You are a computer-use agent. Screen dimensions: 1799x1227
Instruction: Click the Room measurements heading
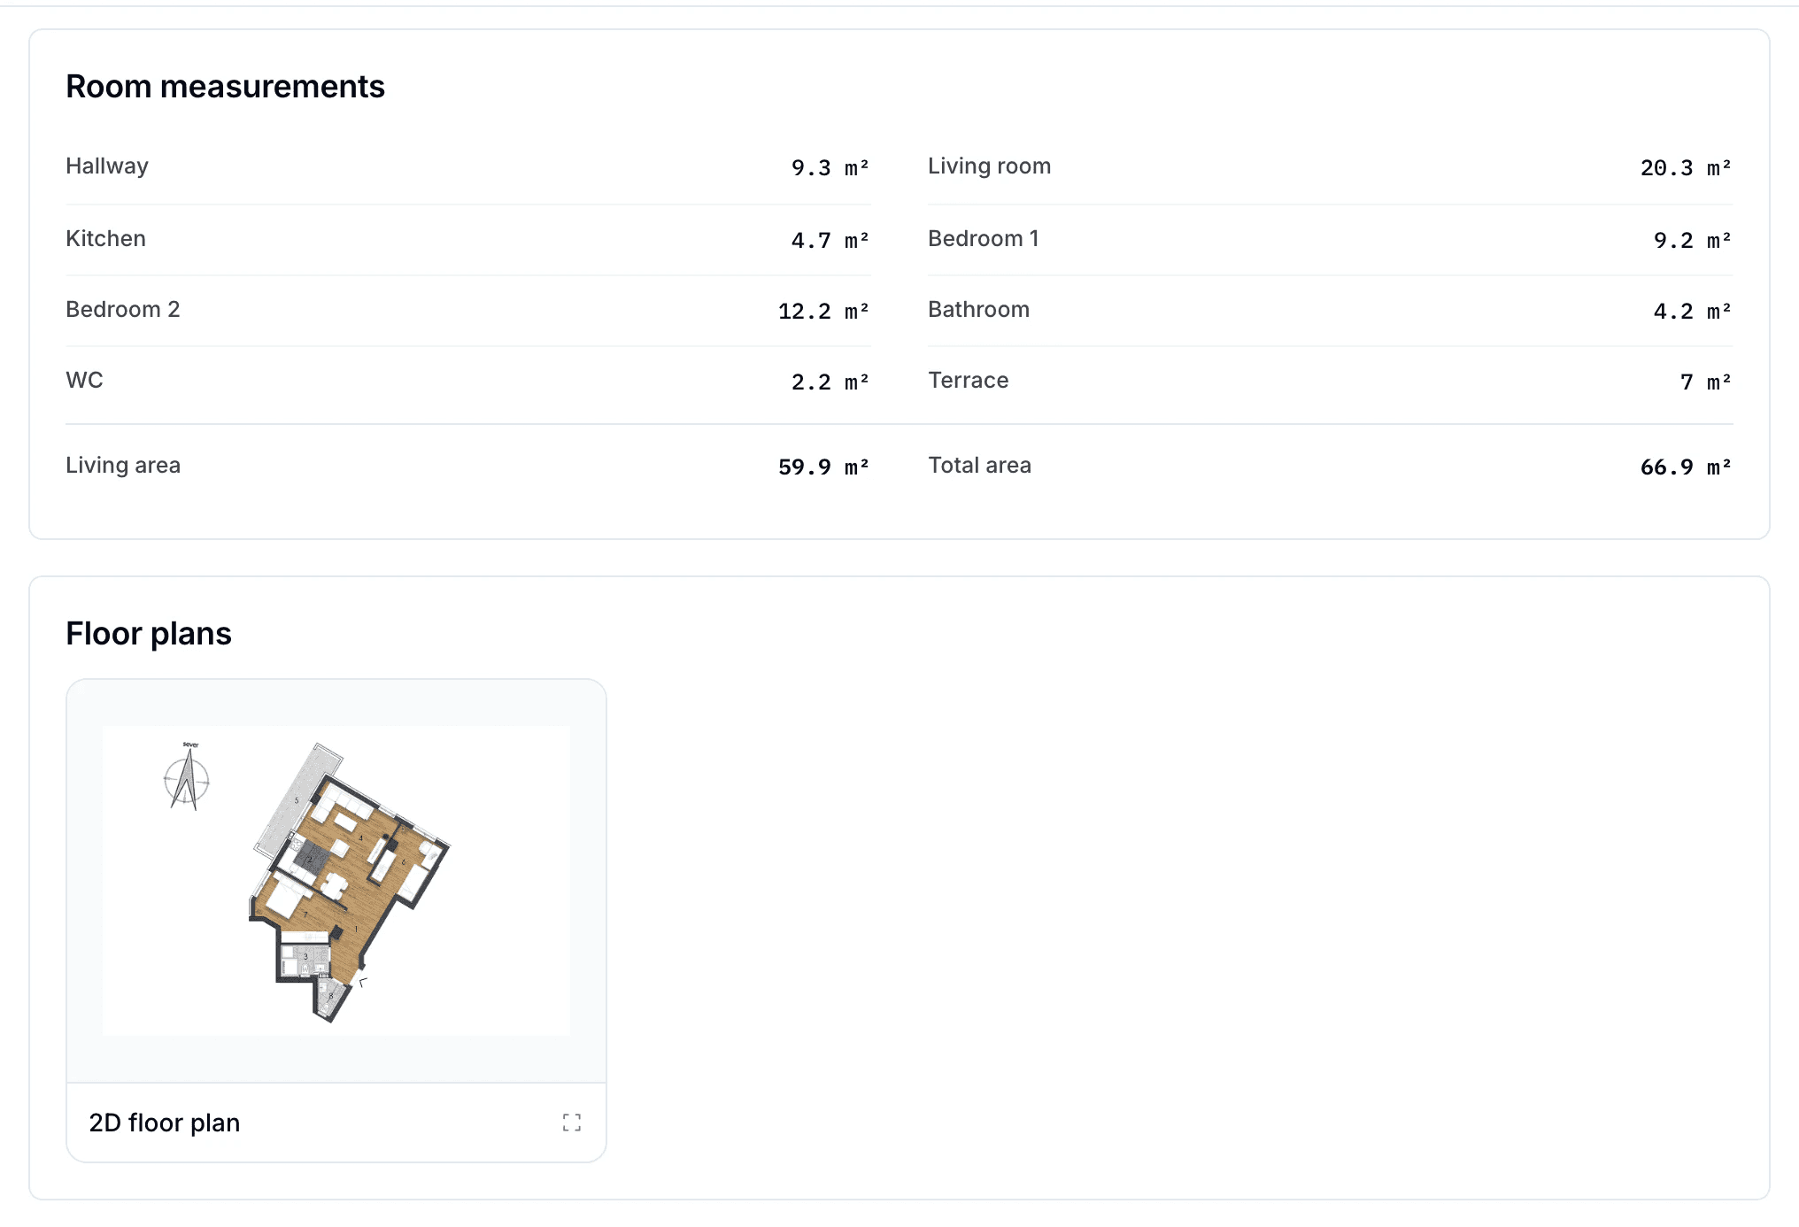[x=225, y=87]
